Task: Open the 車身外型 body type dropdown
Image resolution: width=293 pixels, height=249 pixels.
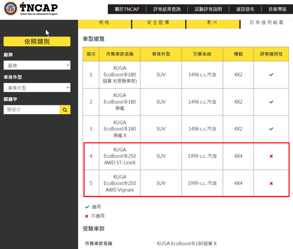Action: (x=37, y=87)
